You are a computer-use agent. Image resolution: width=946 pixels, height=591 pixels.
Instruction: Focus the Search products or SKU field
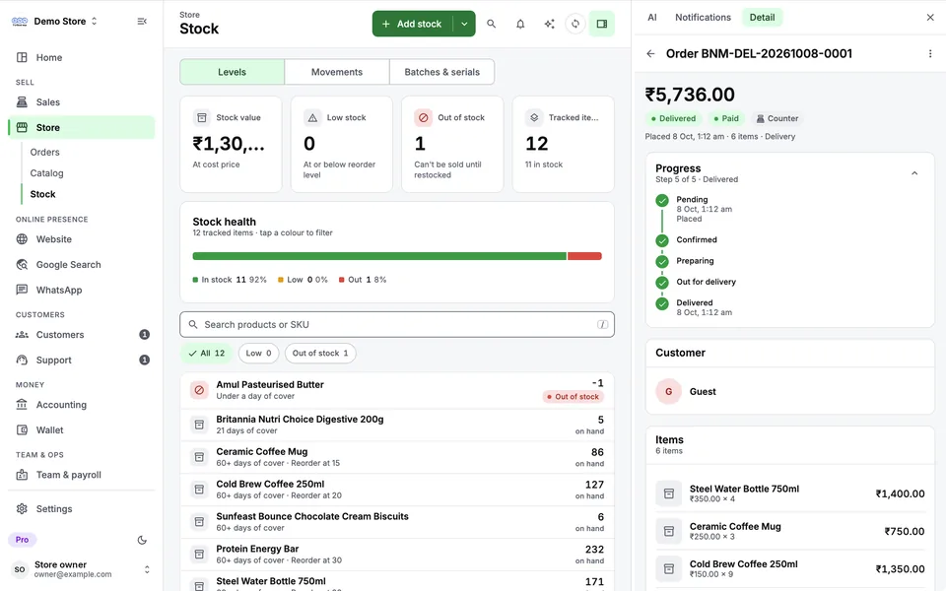coord(397,324)
